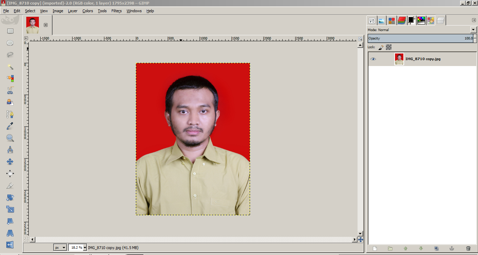This screenshot has width=478, height=255.
Task: Switch to red-green-blue stacked Layers tab
Action: (401, 21)
